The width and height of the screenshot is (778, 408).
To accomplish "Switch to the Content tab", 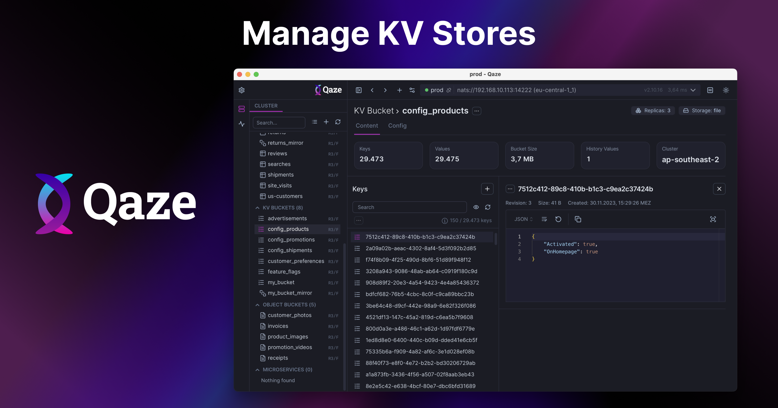I will click(367, 126).
